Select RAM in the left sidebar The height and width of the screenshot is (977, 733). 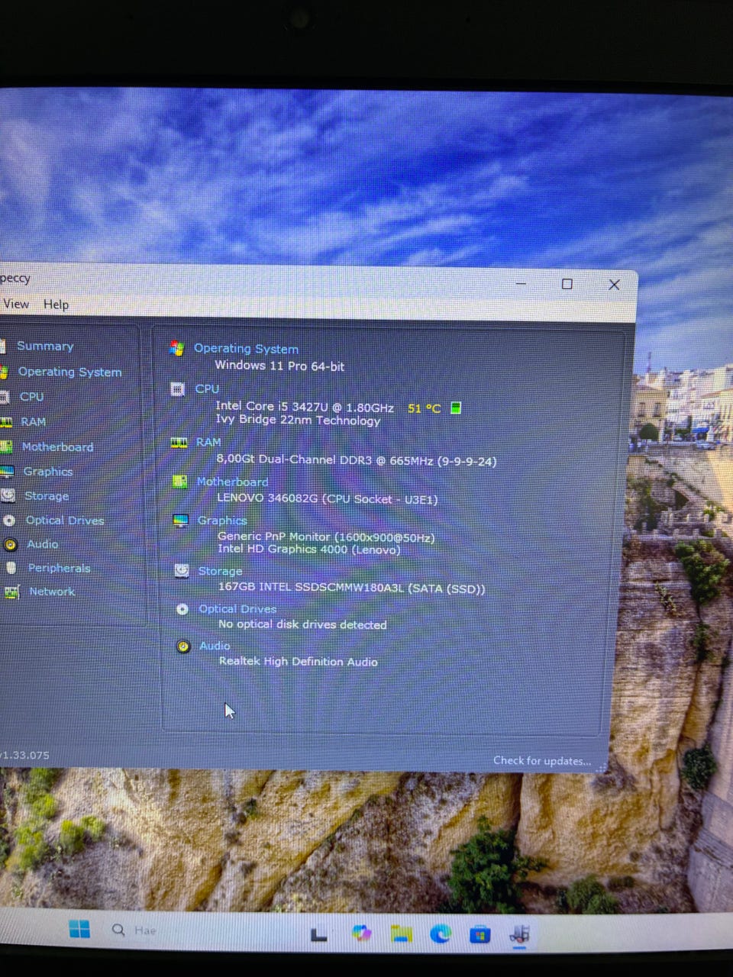(33, 421)
